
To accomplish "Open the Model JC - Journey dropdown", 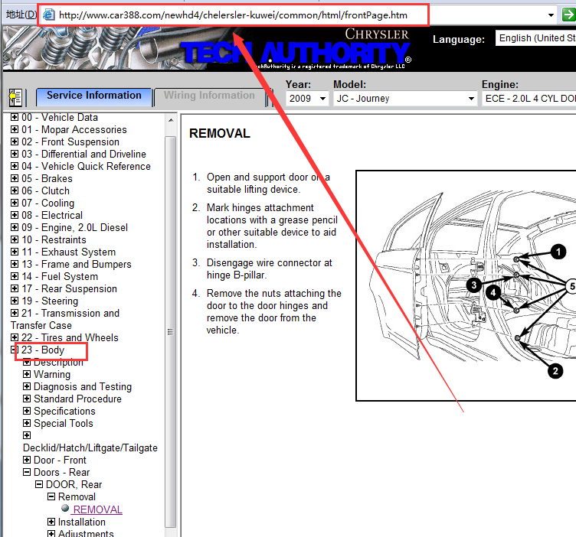I will 405,99.
